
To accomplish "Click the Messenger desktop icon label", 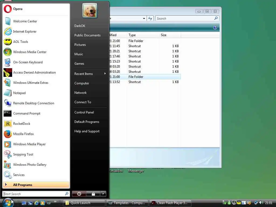I will tap(136, 171).
